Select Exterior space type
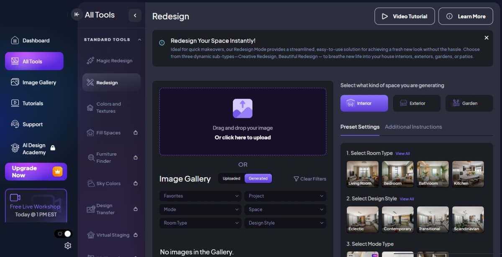This screenshot has height=257, width=502. coord(417,103)
